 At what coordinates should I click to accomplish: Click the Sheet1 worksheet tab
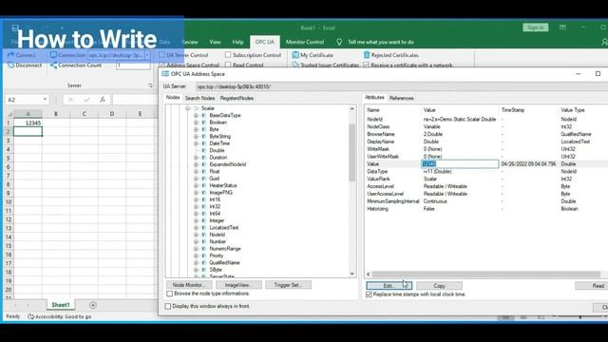(x=61, y=305)
